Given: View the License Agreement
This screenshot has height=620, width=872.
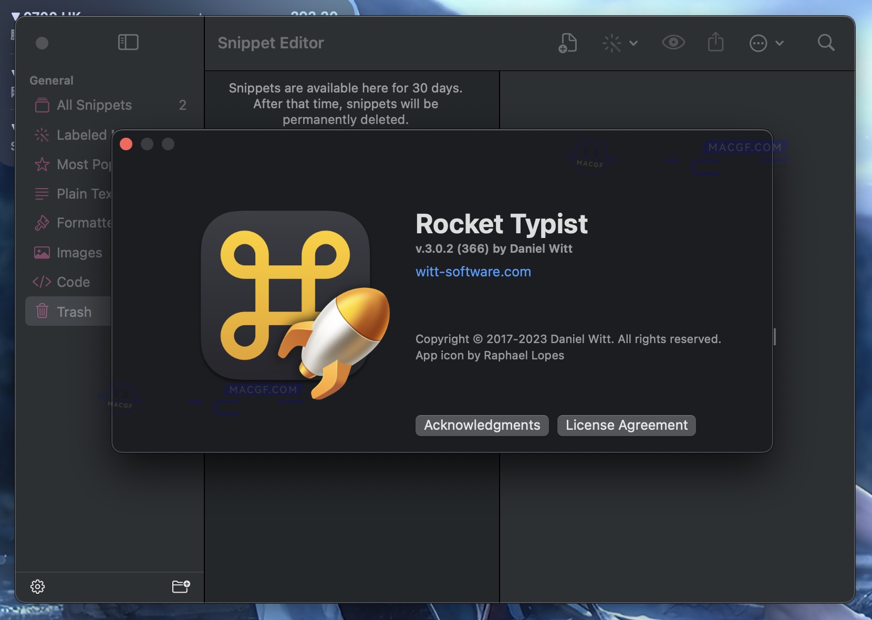Looking at the screenshot, I should tap(627, 426).
